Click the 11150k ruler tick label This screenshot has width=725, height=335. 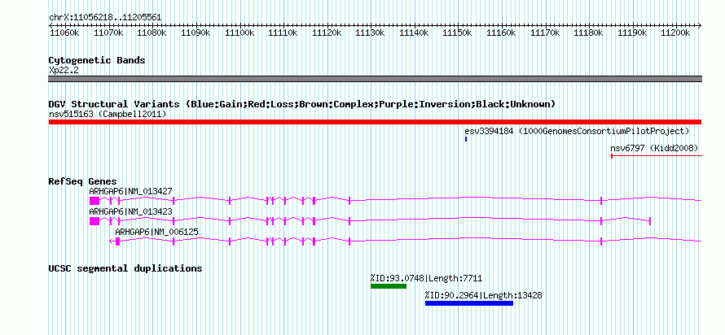tap(457, 33)
